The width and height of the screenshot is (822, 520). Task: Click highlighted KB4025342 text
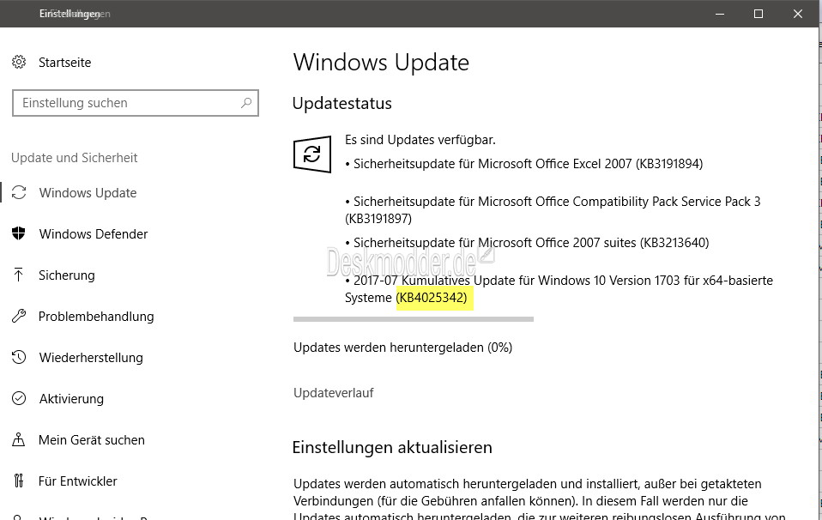coord(434,298)
